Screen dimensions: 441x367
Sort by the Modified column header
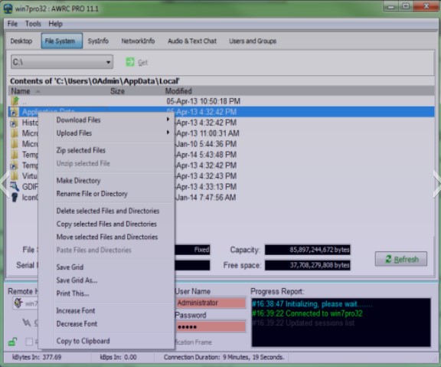point(178,91)
